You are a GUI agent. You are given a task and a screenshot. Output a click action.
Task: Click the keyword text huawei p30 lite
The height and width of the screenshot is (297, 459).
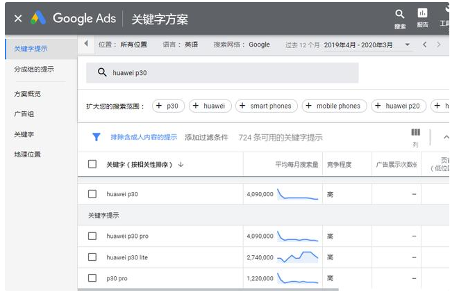point(127,257)
